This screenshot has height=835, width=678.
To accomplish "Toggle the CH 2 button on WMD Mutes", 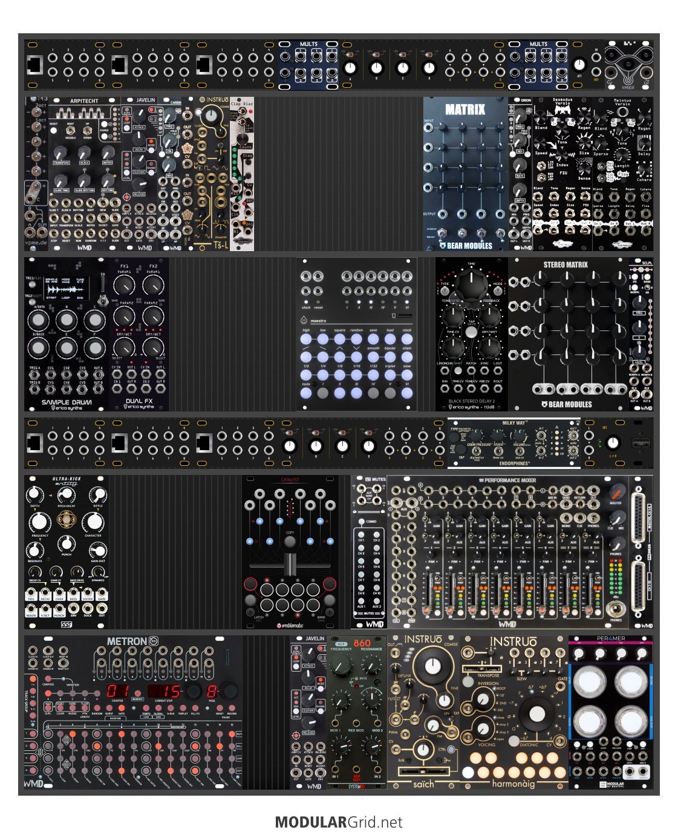I will click(x=376, y=534).
